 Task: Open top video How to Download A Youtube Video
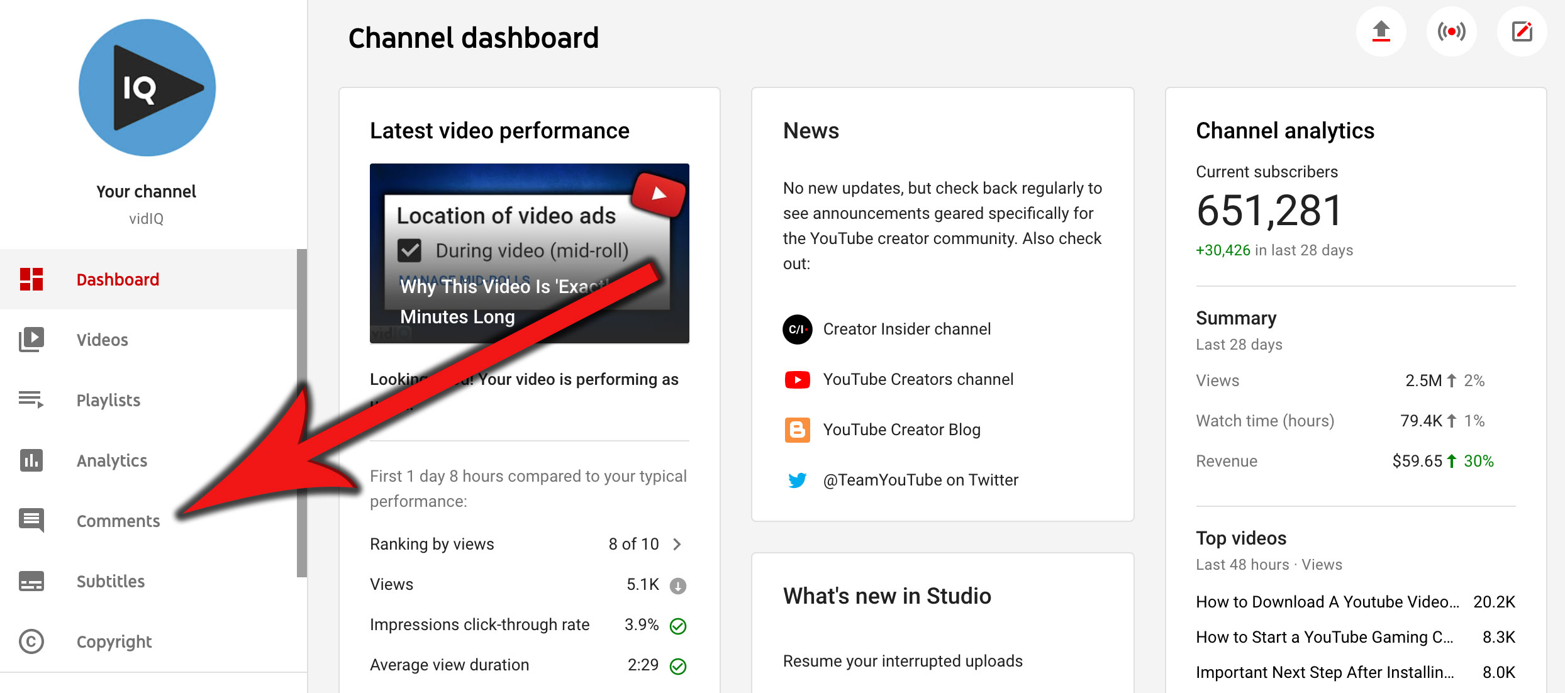(x=1327, y=602)
